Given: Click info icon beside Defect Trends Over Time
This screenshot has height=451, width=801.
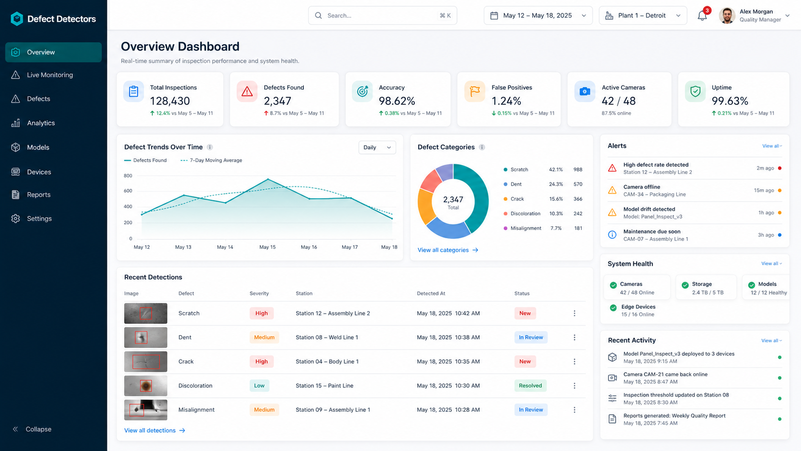Looking at the screenshot, I should click(x=209, y=147).
